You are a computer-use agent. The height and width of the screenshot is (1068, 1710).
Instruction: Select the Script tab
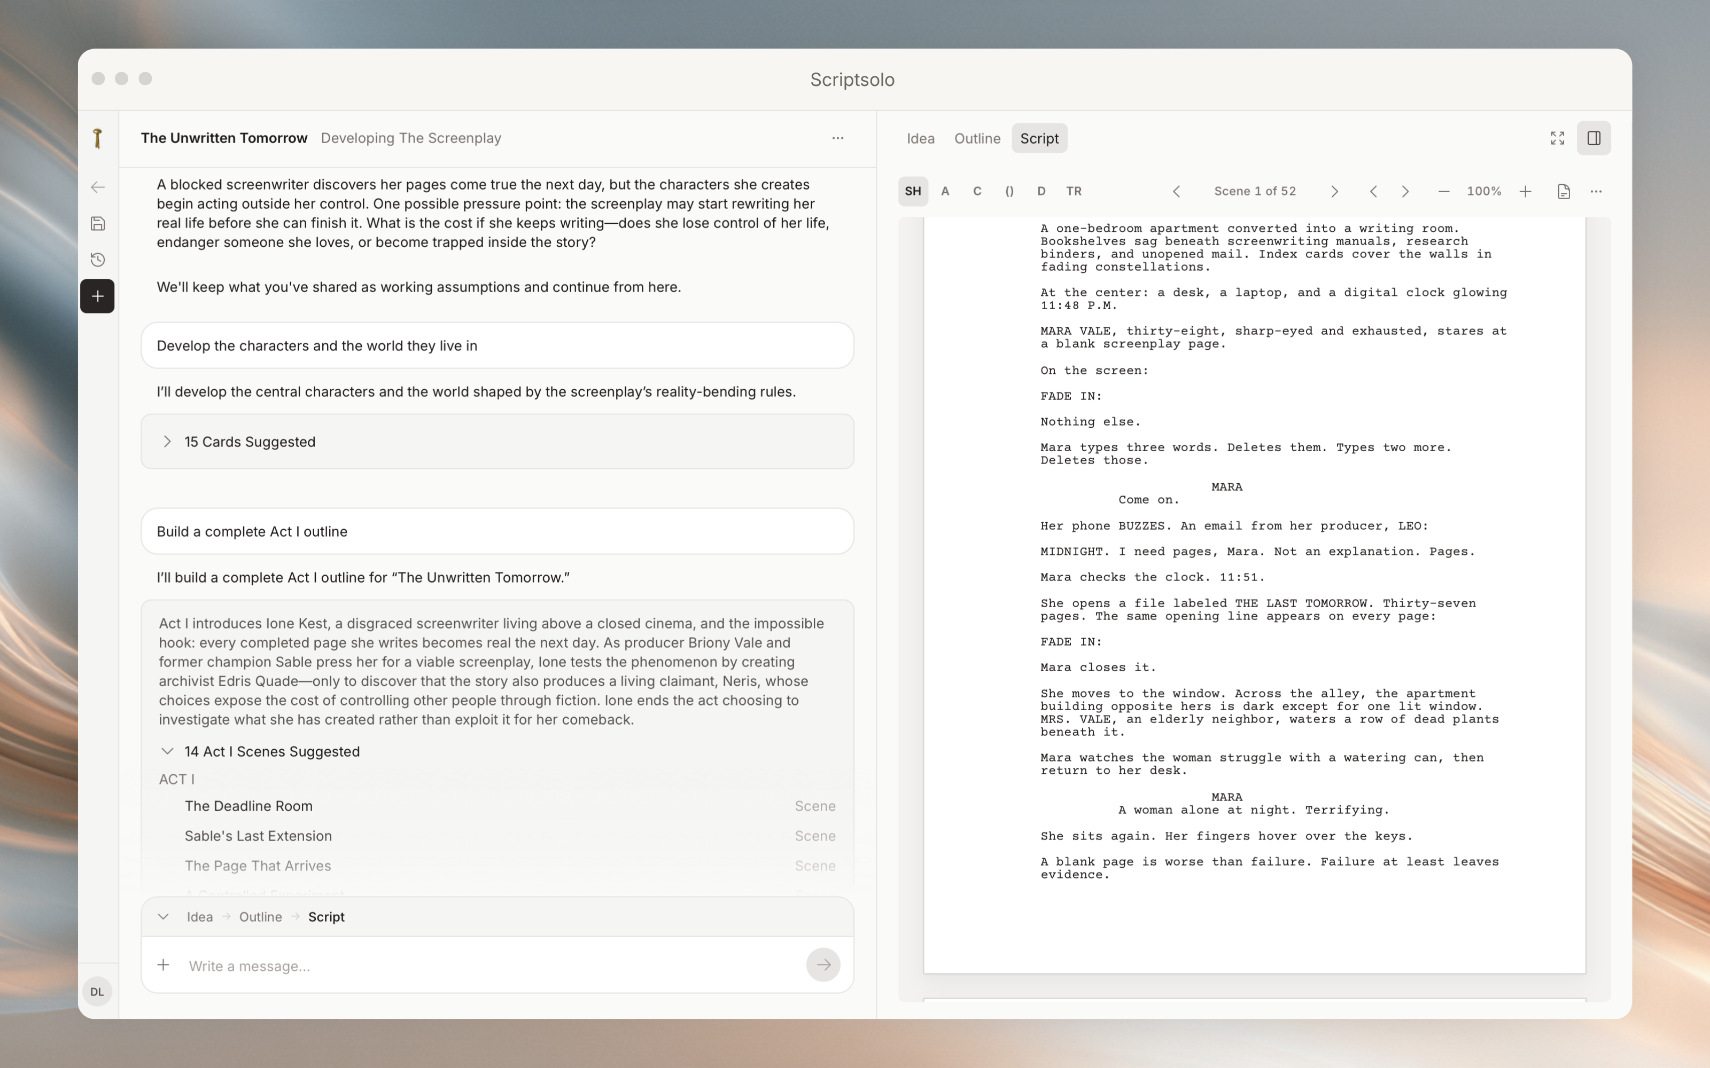1039,138
